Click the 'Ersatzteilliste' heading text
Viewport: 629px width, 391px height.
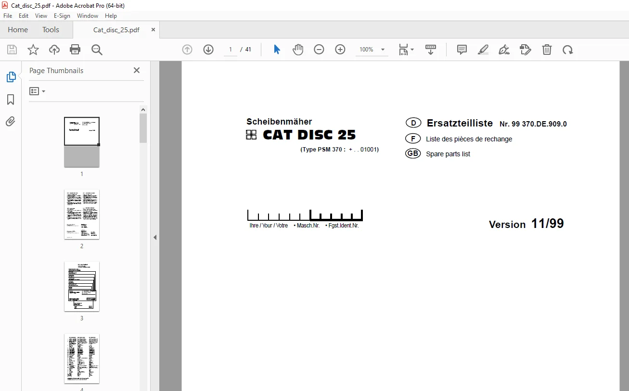(460, 123)
